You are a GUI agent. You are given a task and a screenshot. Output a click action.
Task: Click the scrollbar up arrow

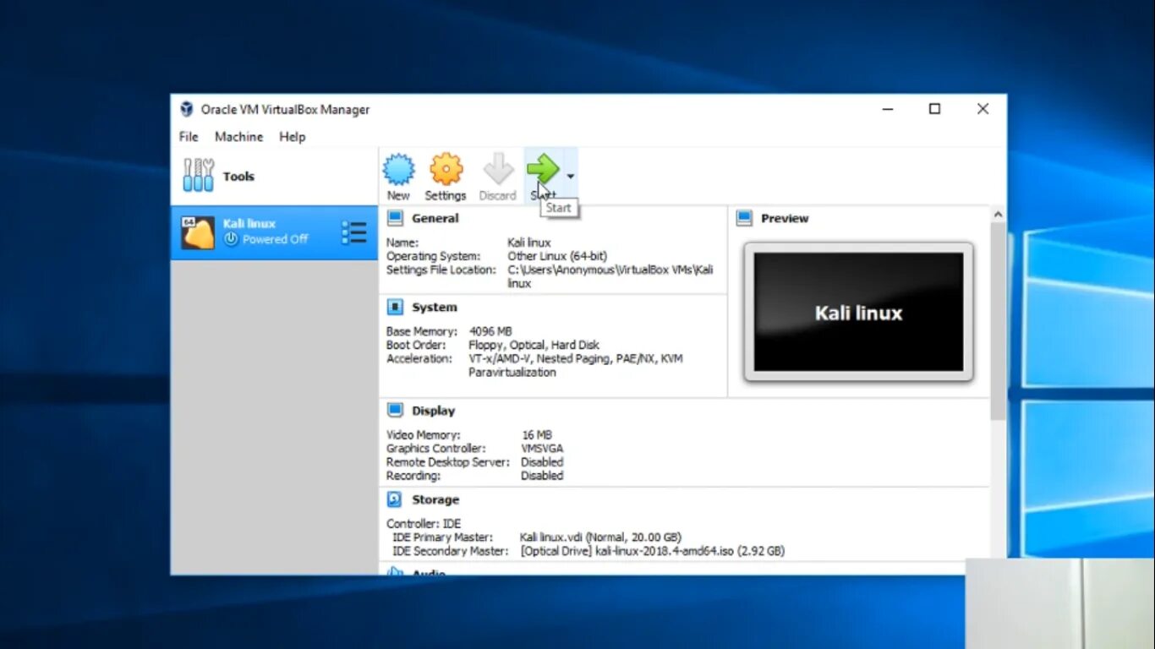click(998, 215)
